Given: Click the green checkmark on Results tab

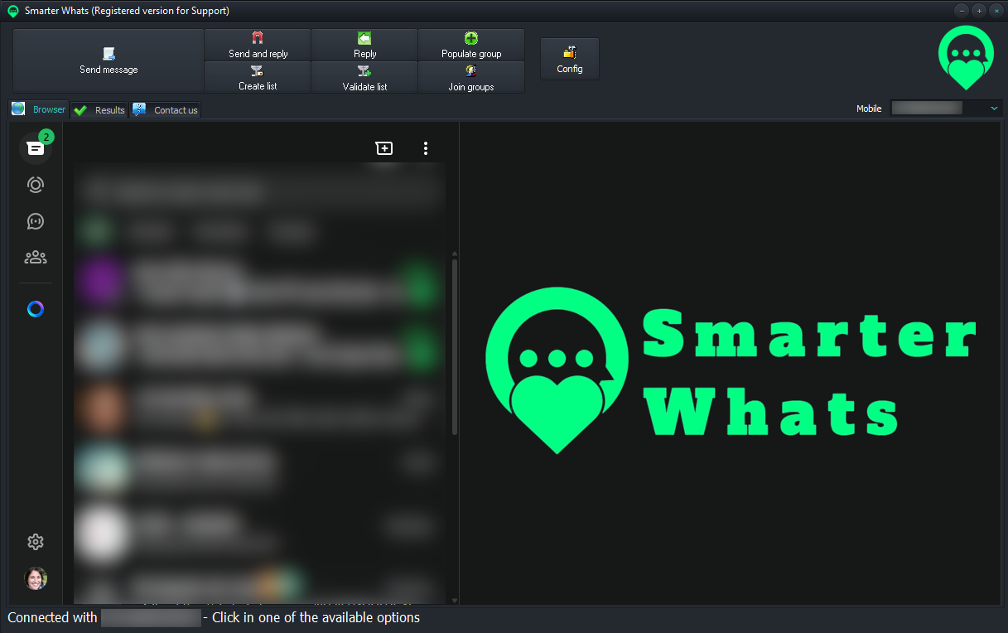Looking at the screenshot, I should coord(80,110).
